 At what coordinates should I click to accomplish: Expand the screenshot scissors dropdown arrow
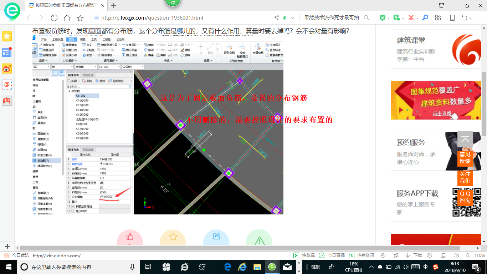(x=417, y=18)
